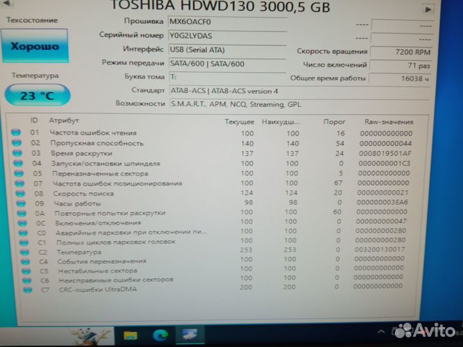Click the features field S.M.A.R.T., APM, NCQ
The image size is (463, 347).
pyautogui.click(x=299, y=105)
